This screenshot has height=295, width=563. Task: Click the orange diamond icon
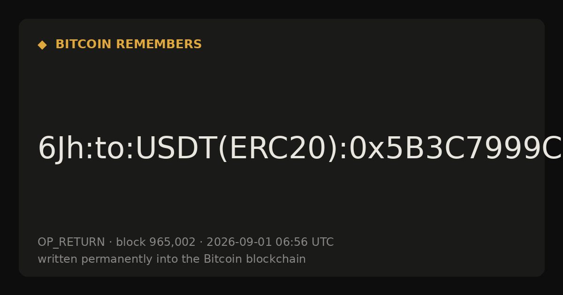[42, 45]
